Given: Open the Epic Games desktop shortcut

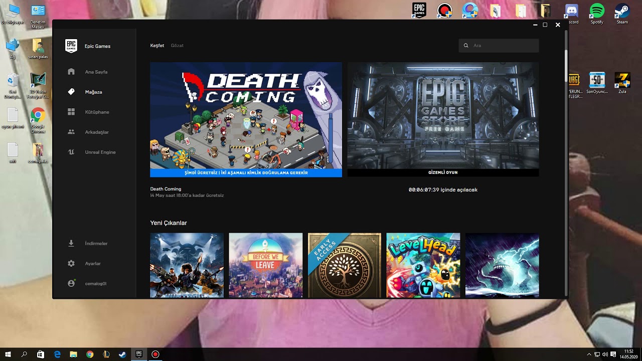Looking at the screenshot, I should pos(419,11).
